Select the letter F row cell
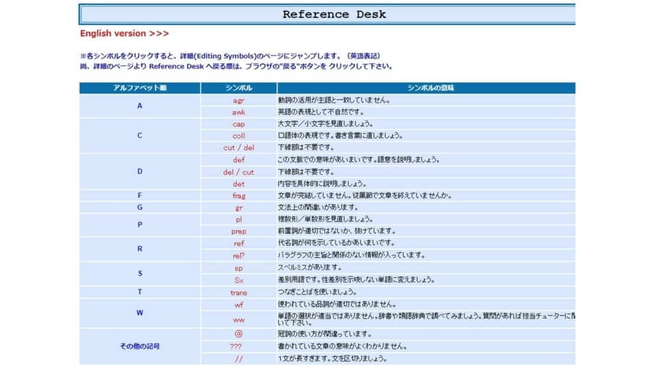The height and width of the screenshot is (367, 653). coord(140,196)
